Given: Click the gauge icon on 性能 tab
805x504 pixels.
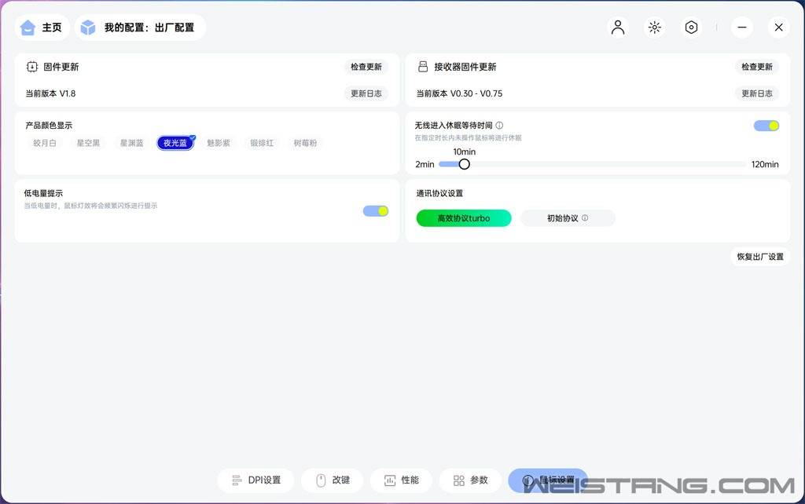Looking at the screenshot, I should coord(391,480).
